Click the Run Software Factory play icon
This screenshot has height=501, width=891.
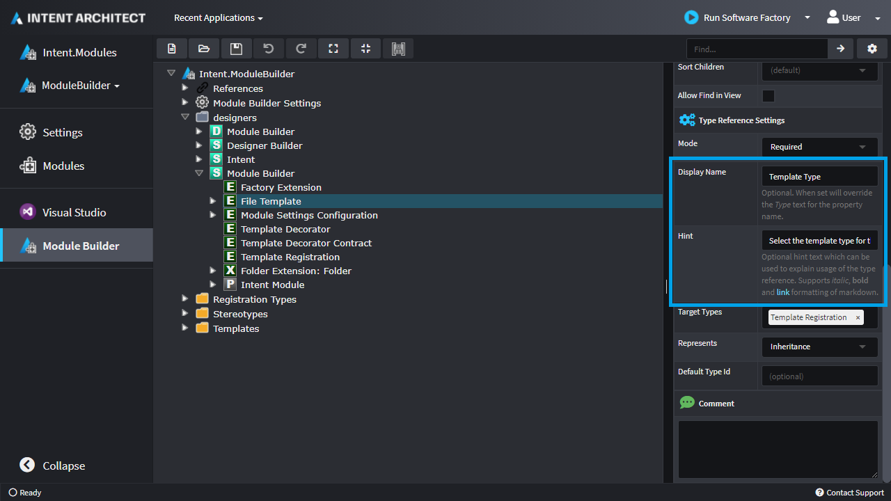pos(691,17)
